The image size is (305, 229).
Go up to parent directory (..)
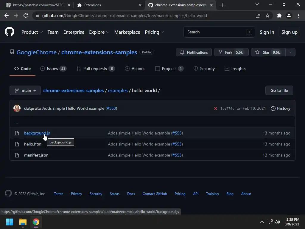coord(17,122)
